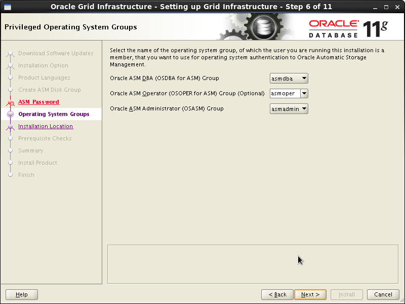The width and height of the screenshot is (405, 304).
Task: Cancel the Grid Infrastructure installation
Action: (383, 294)
